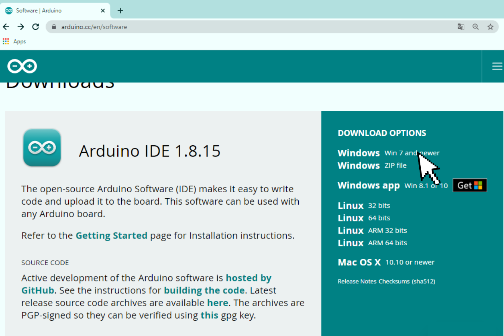This screenshot has height=336, width=504.
Task: Click the site security lock icon
Action: pos(53,27)
